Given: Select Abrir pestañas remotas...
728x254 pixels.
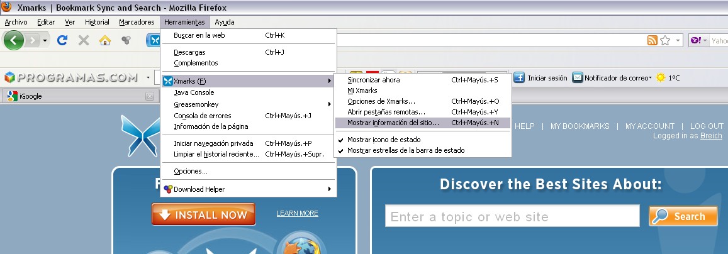Looking at the screenshot, I should point(423,112).
